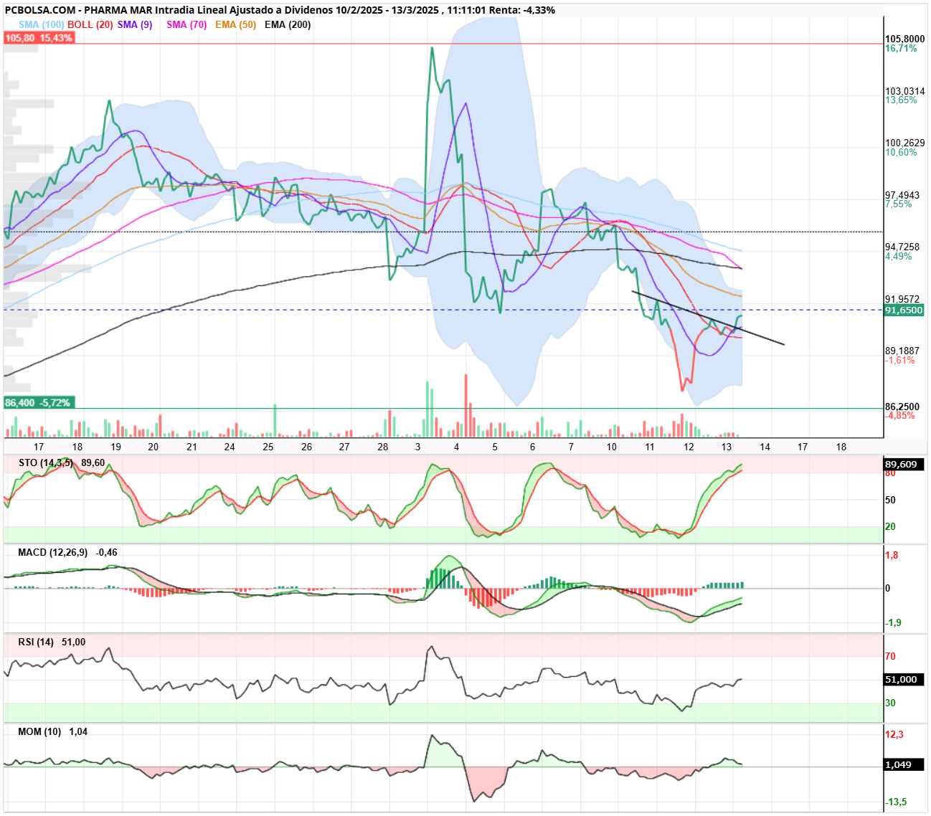Click date 14 on the time axis
Viewport: 931px width, 816px height.
[765, 447]
